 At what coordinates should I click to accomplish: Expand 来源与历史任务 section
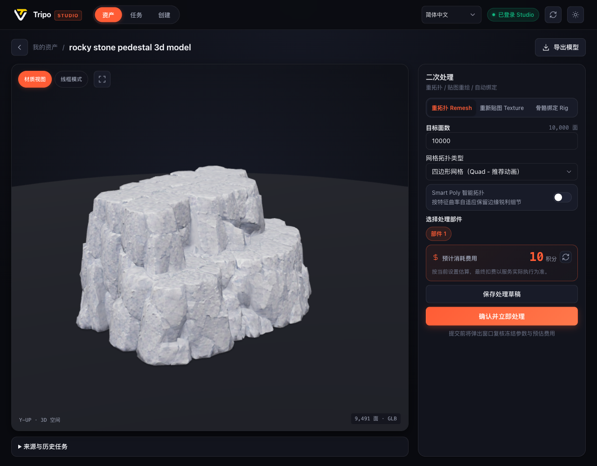click(x=210, y=446)
